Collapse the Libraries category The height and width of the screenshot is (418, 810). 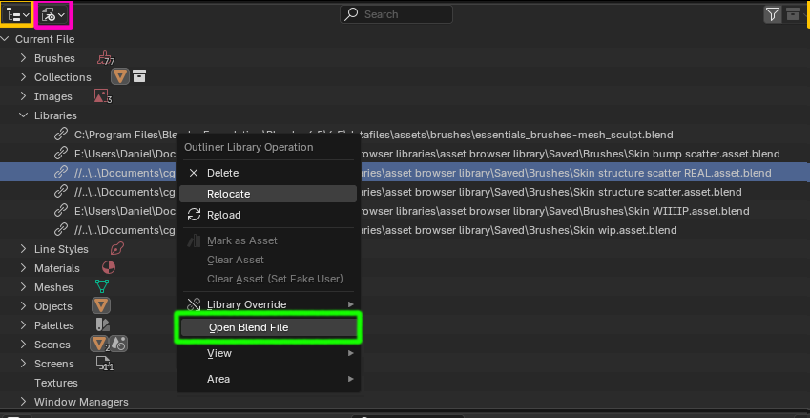point(23,115)
